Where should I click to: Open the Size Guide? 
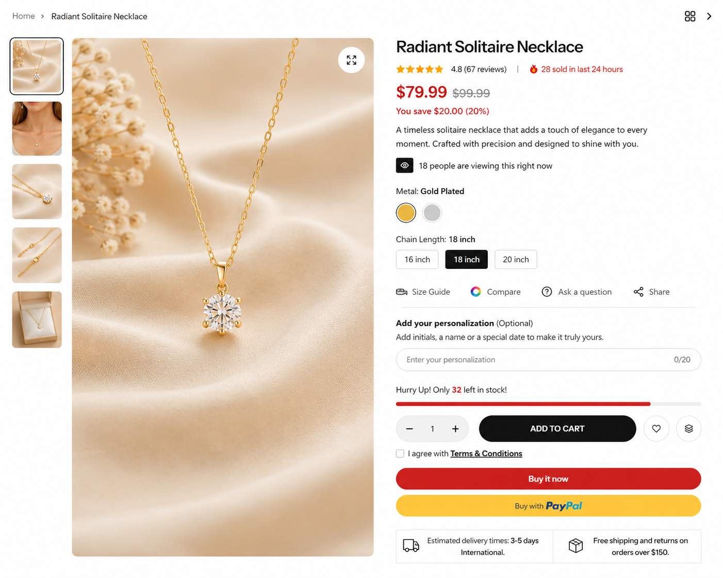tap(423, 292)
